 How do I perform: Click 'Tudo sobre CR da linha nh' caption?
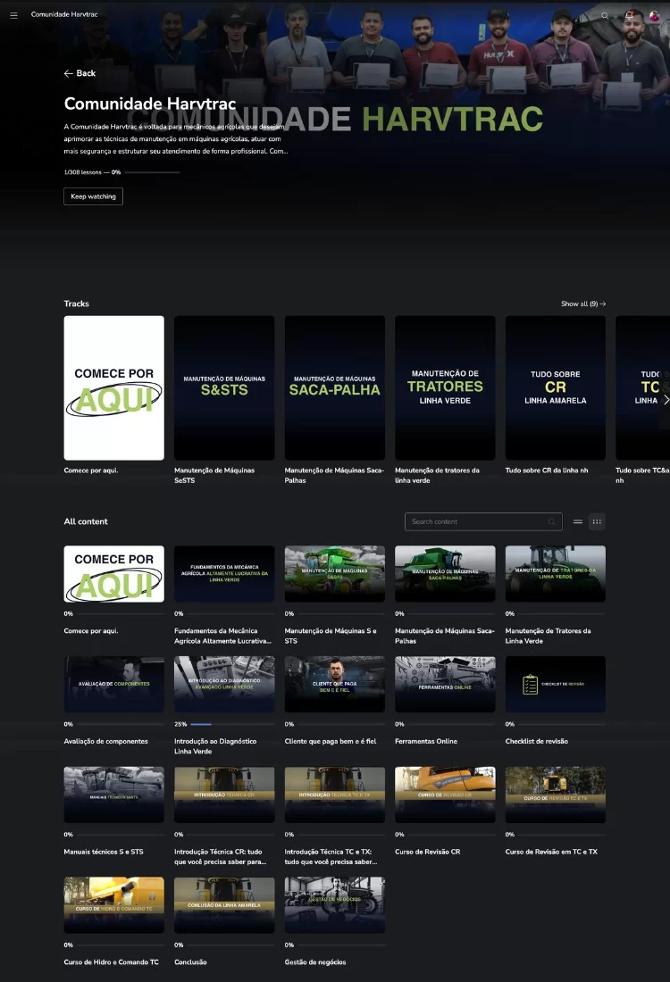point(547,470)
